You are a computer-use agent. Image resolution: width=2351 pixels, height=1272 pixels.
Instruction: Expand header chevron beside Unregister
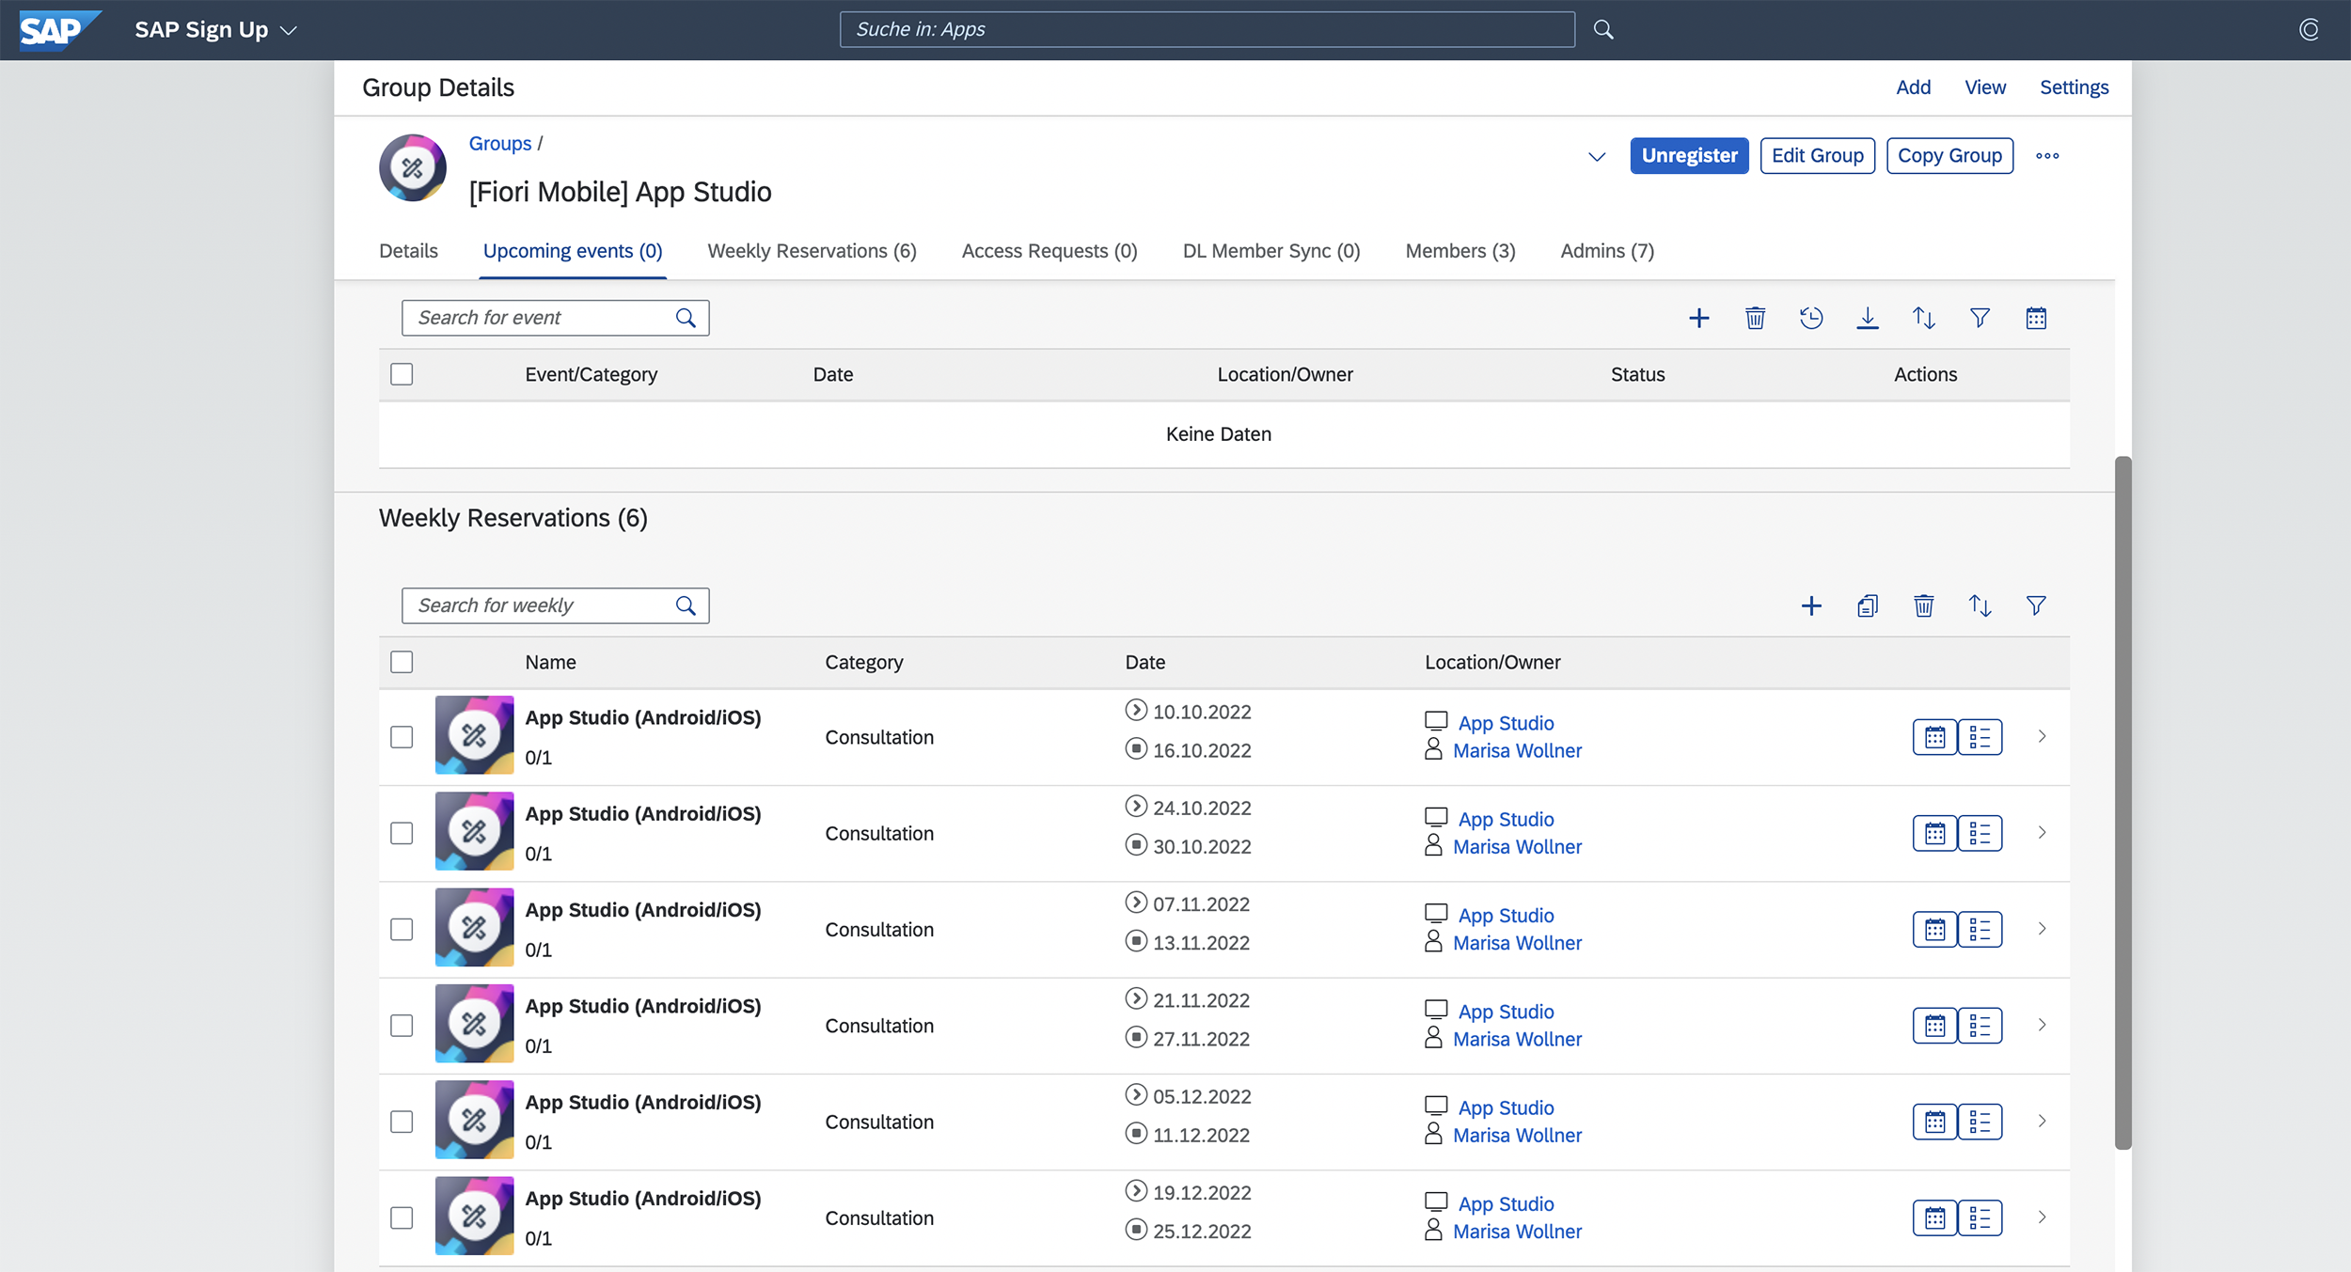pos(1596,157)
